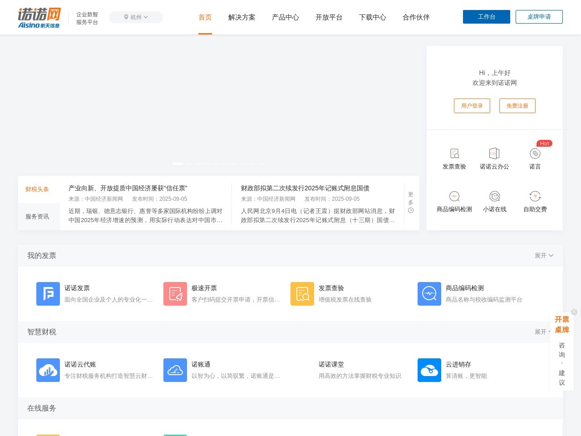Go to the 首页 nav tab

pos(205,17)
